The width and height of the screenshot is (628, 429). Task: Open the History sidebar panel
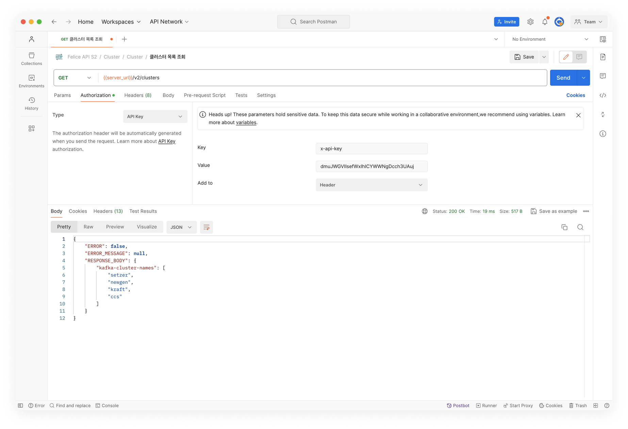(31, 103)
